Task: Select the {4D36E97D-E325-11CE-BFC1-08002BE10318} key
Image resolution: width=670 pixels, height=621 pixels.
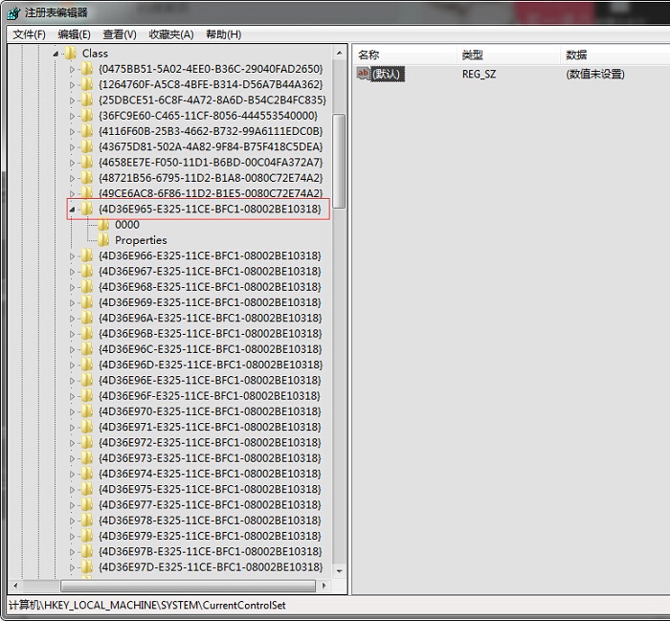Action: pos(210,567)
